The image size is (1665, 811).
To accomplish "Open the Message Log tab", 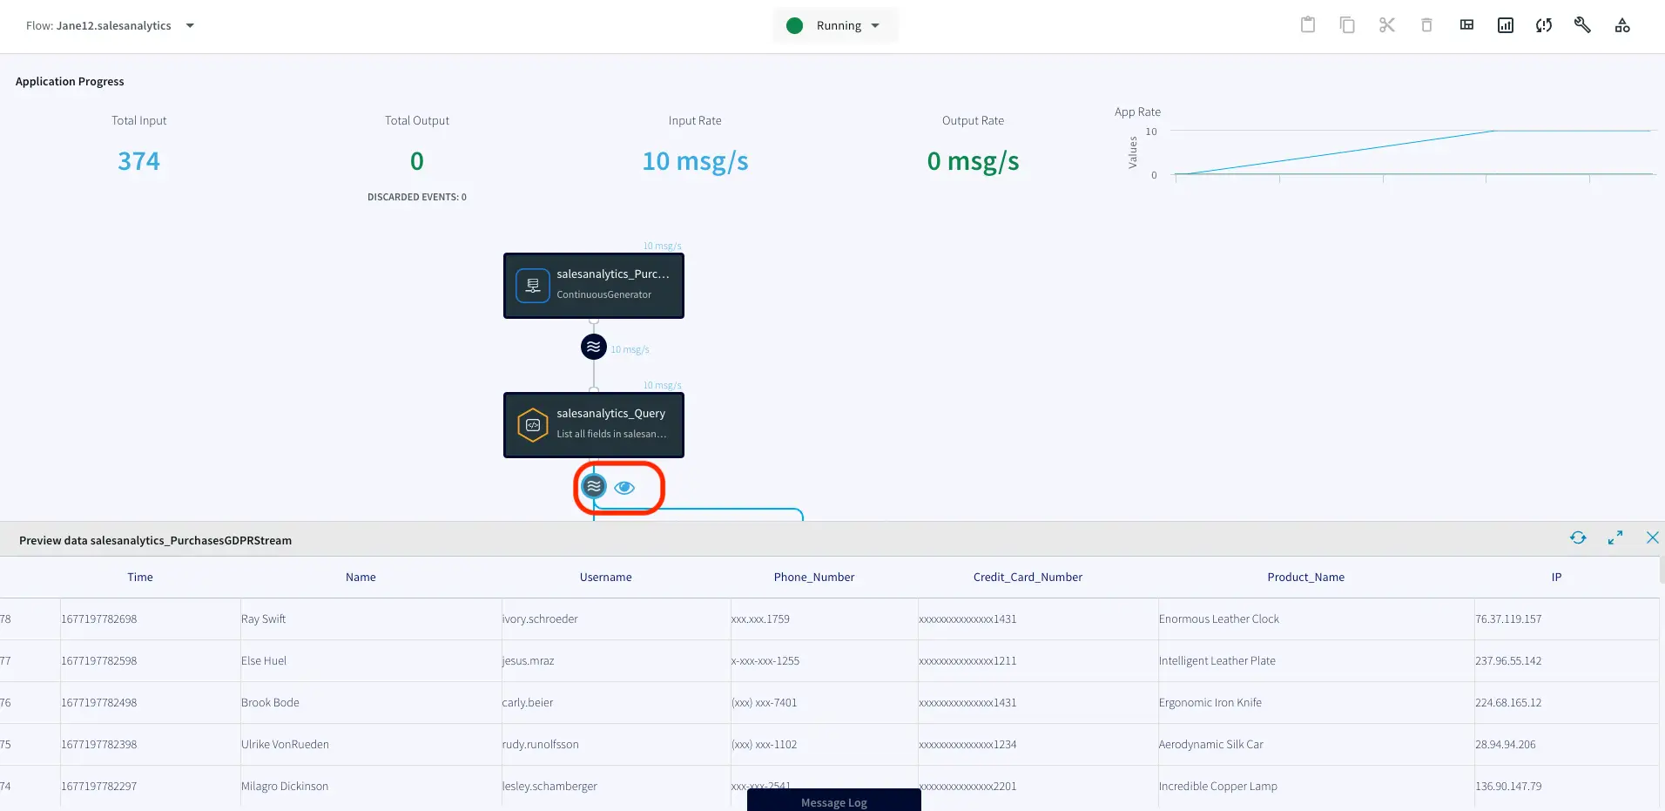I will click(x=833, y=802).
